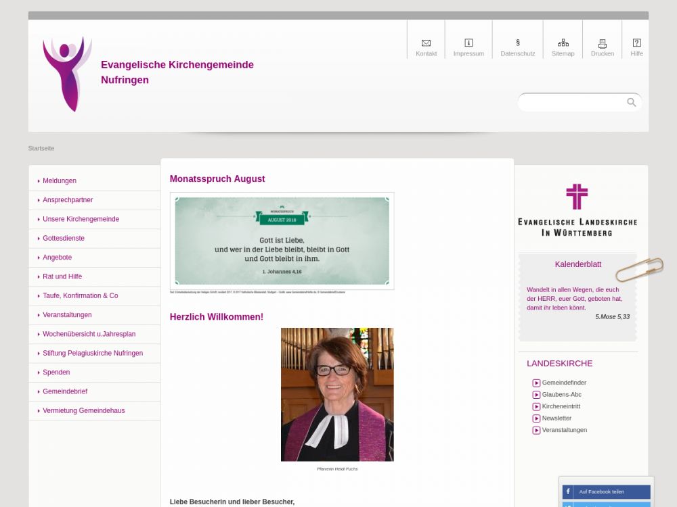Expand the Angebote sidebar section
Screen dimensions: 677x507
57,258
